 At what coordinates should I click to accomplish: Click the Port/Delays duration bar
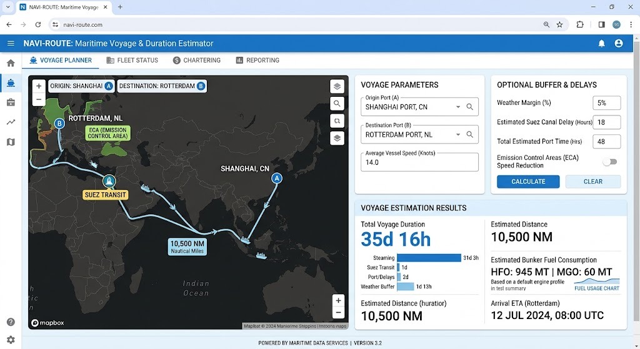pos(399,277)
